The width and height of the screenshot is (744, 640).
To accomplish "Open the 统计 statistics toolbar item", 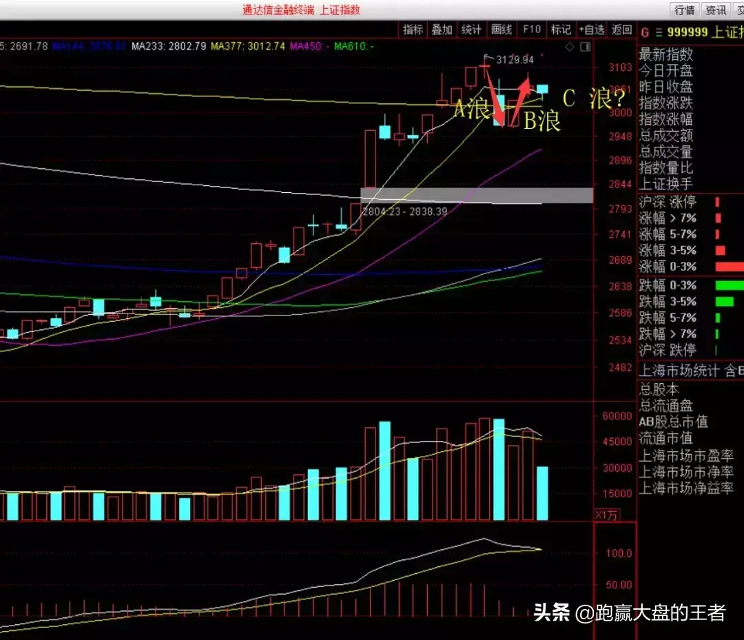I will [471, 30].
